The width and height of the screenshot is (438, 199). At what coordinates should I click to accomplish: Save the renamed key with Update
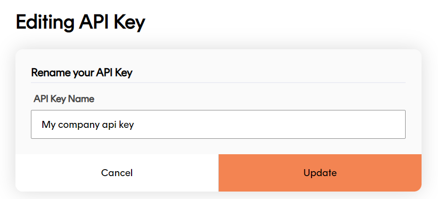[320, 173]
